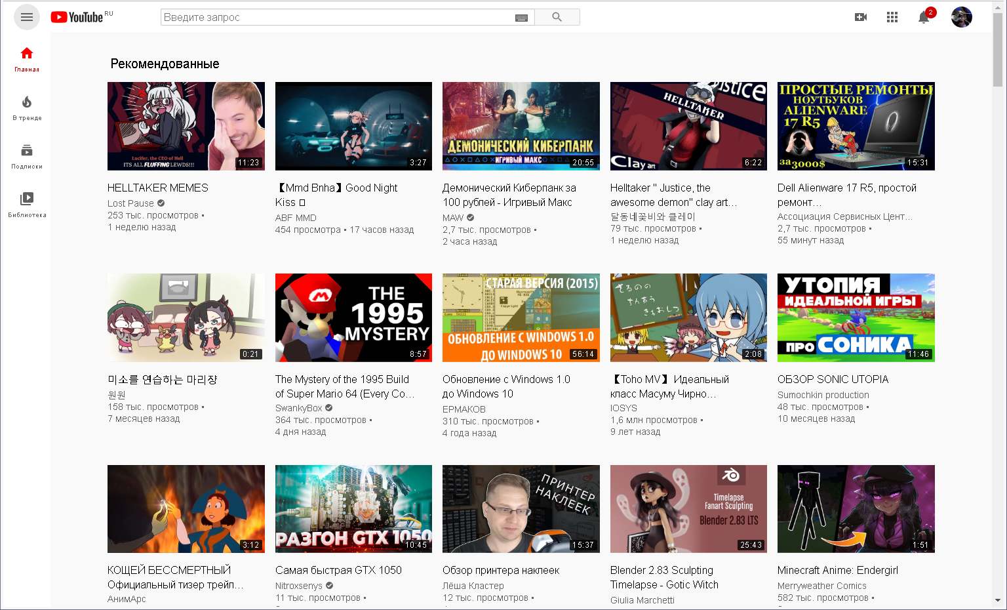The image size is (1007, 610).
Task: Click title Демонический Киберпанк за 100 рублей
Action: coord(509,195)
